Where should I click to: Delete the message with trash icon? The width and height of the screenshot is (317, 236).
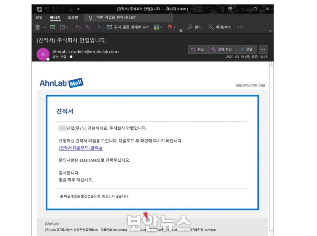(x=38, y=27)
